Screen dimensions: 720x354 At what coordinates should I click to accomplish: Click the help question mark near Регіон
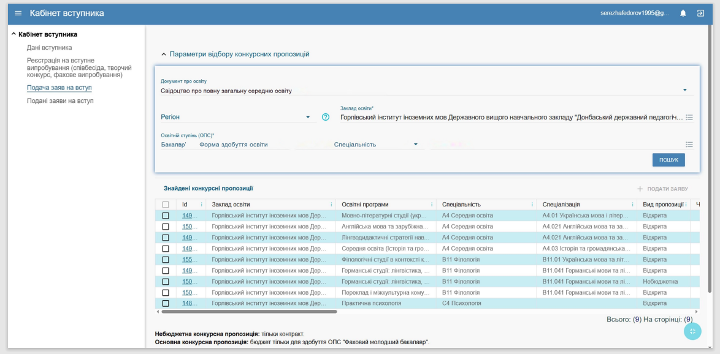[x=326, y=117]
